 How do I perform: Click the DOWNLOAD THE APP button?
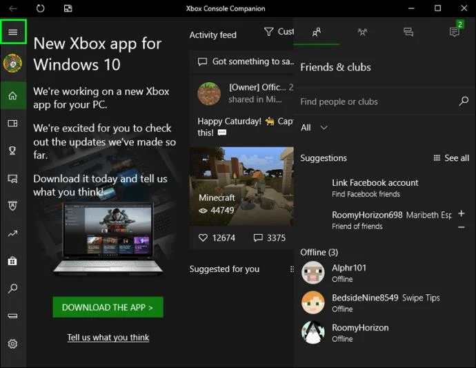click(x=108, y=307)
